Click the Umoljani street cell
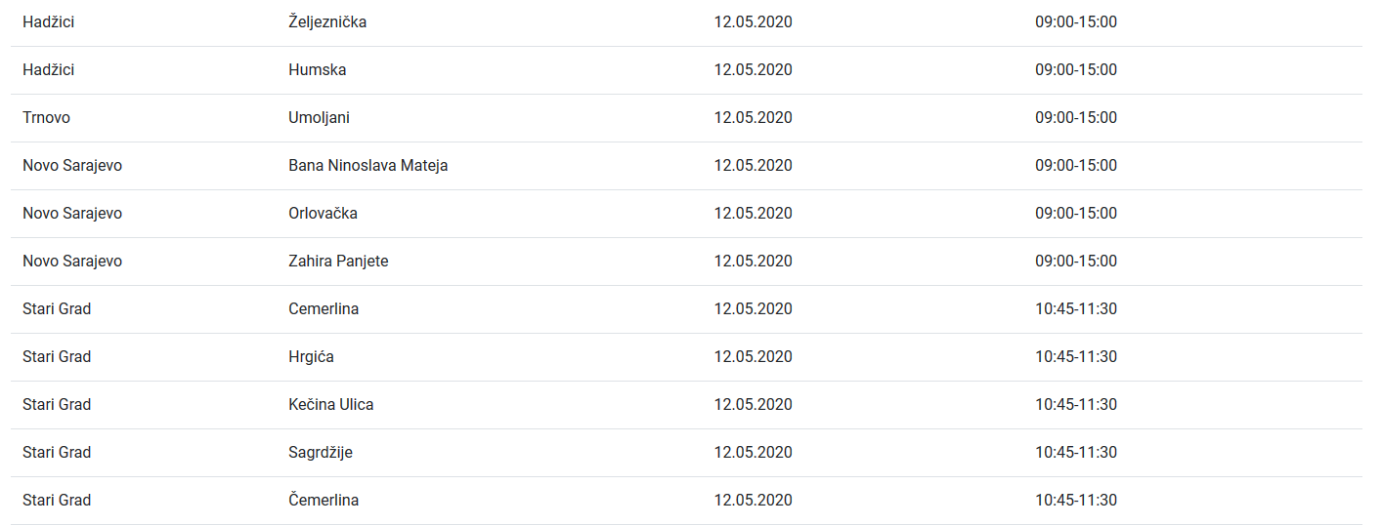The width and height of the screenshot is (1382, 526). click(x=319, y=117)
